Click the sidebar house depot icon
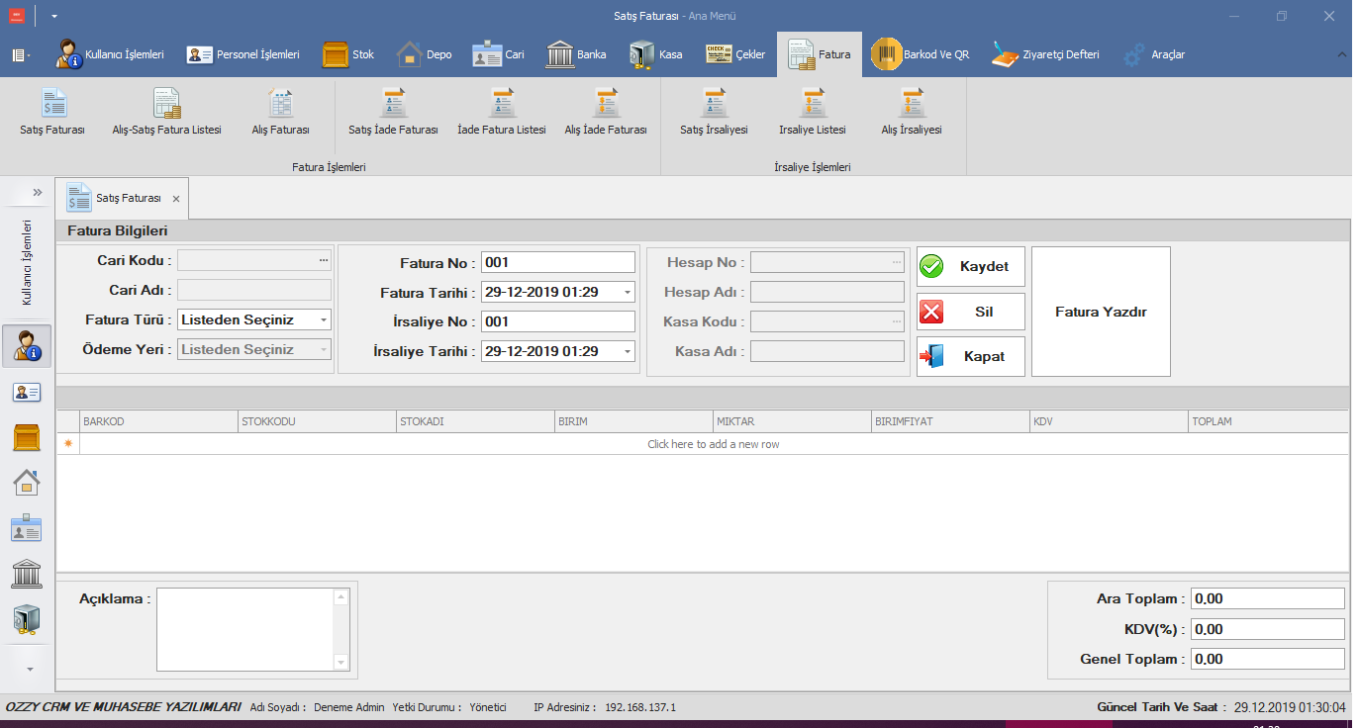The width and height of the screenshot is (1360, 728). coord(26,482)
